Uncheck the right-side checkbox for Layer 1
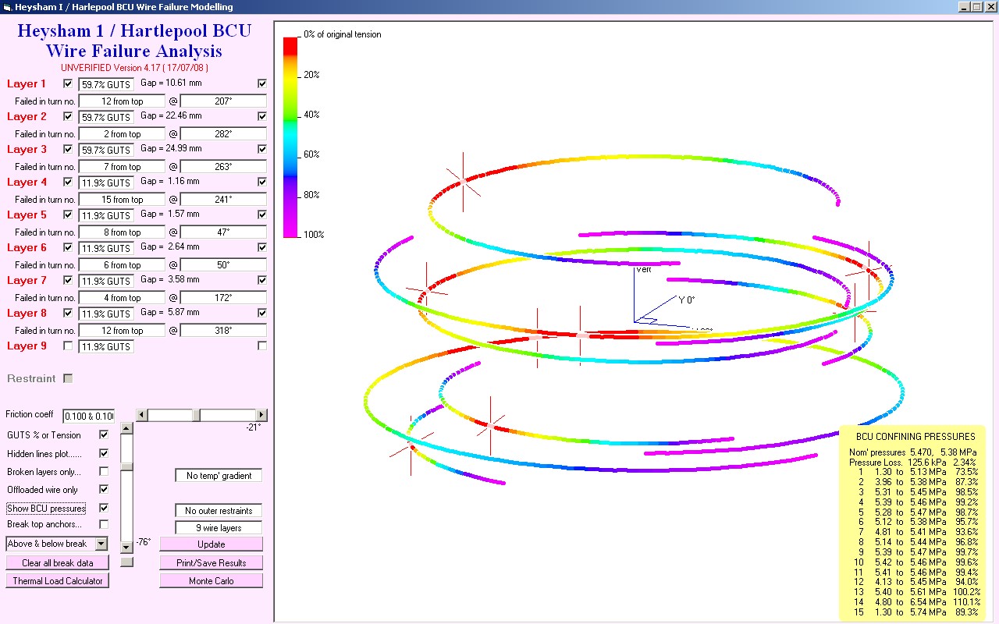 pos(262,83)
